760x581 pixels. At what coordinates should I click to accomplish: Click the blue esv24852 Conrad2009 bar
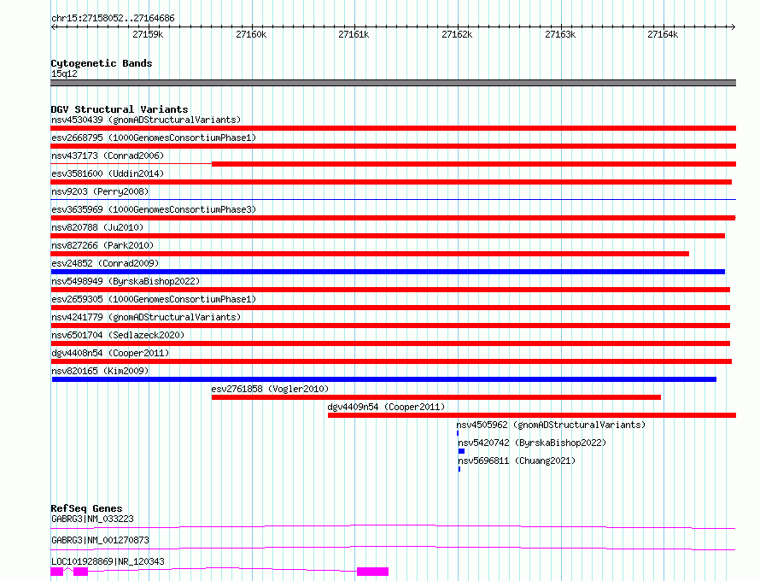[387, 272]
